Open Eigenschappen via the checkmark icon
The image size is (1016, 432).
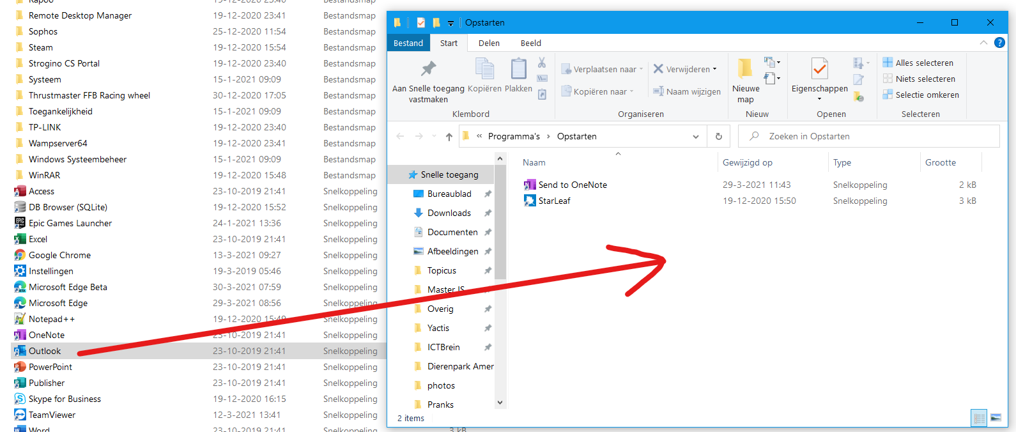[x=820, y=69]
